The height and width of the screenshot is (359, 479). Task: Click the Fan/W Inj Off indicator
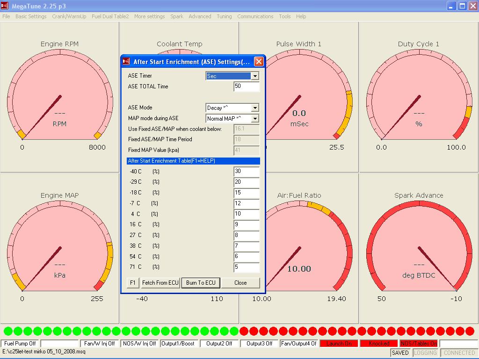click(x=99, y=344)
